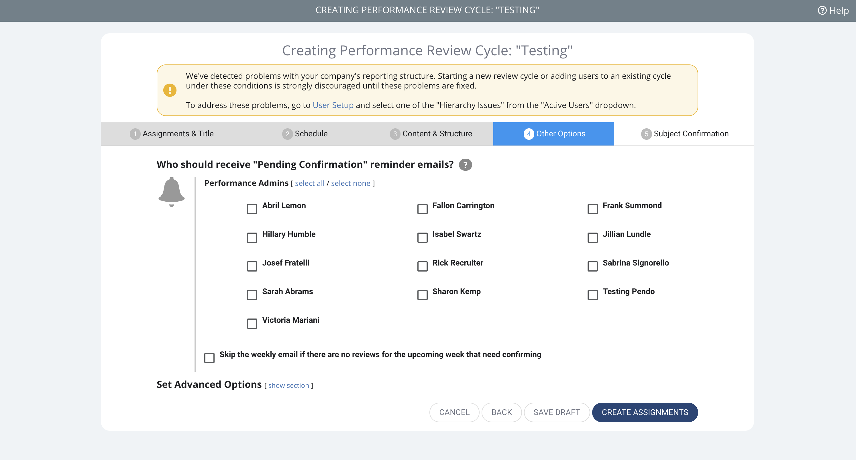Screen dimensions: 856x460
Task: Click the CANCEL button
Action: point(454,412)
